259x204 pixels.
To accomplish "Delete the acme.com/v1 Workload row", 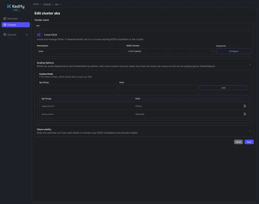I will tap(245, 114).
